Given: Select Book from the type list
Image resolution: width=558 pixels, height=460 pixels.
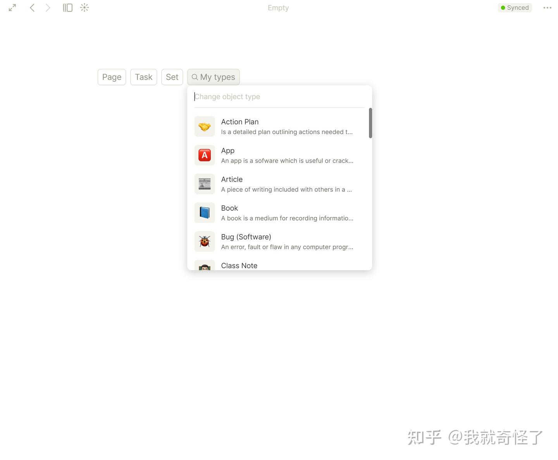Looking at the screenshot, I should click(x=279, y=212).
